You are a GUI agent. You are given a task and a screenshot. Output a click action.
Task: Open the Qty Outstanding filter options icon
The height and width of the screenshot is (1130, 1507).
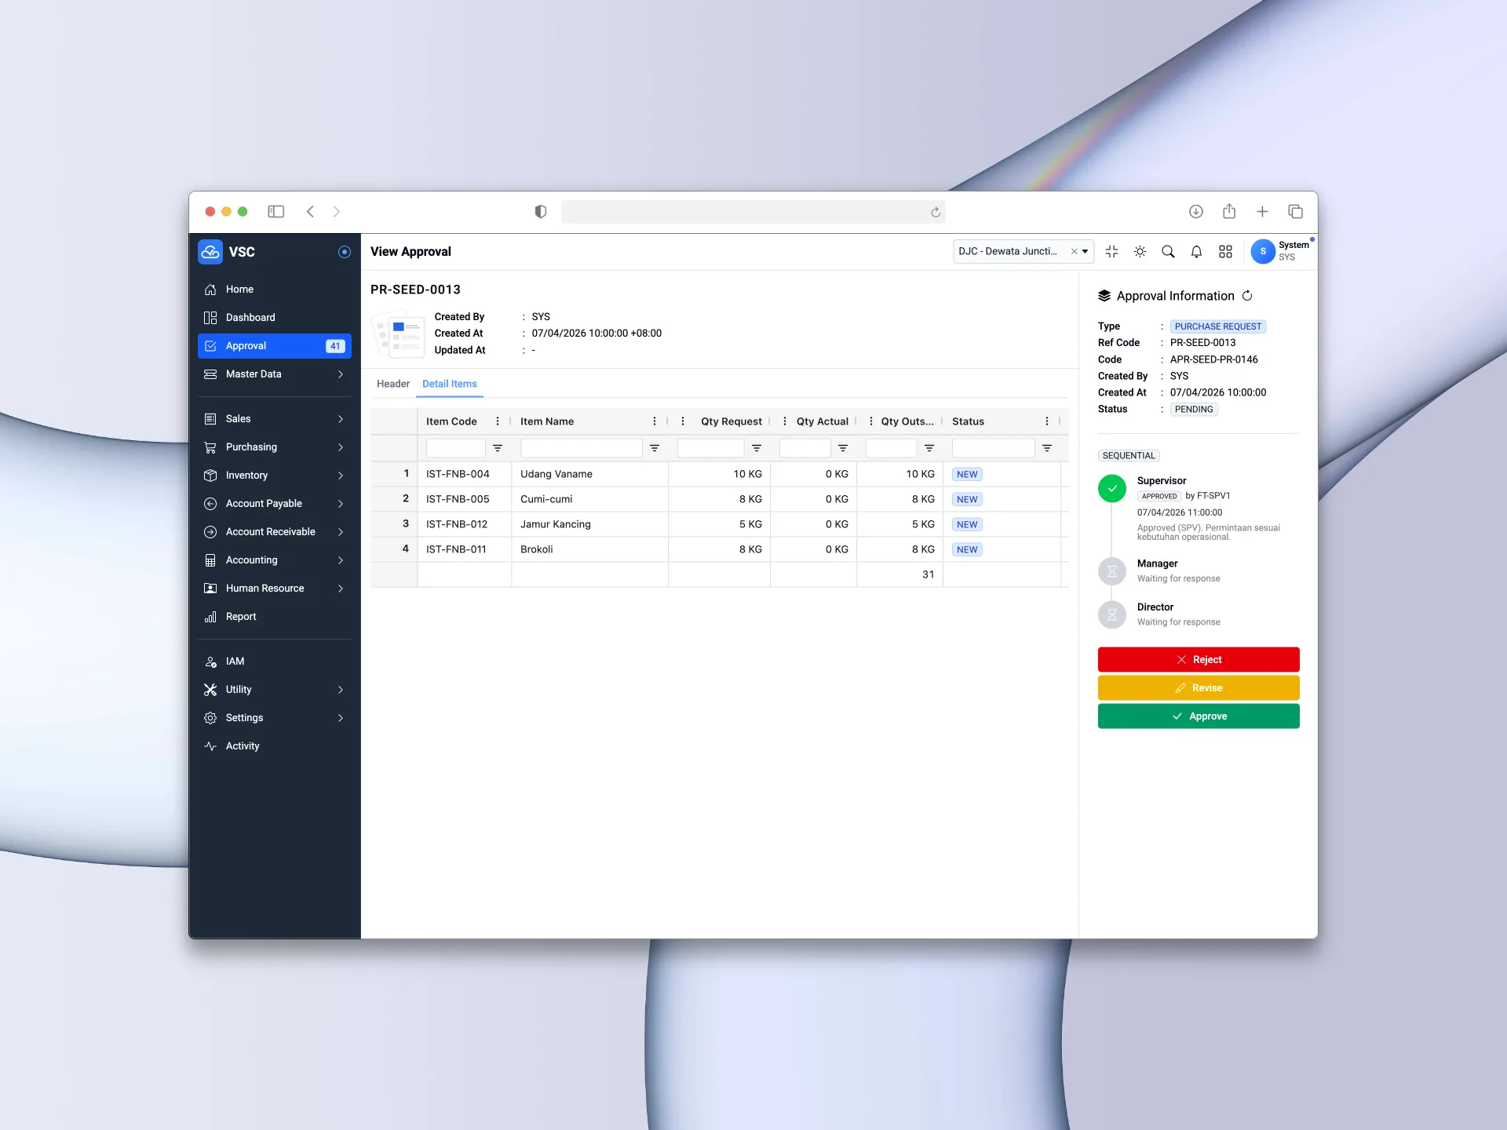(929, 448)
